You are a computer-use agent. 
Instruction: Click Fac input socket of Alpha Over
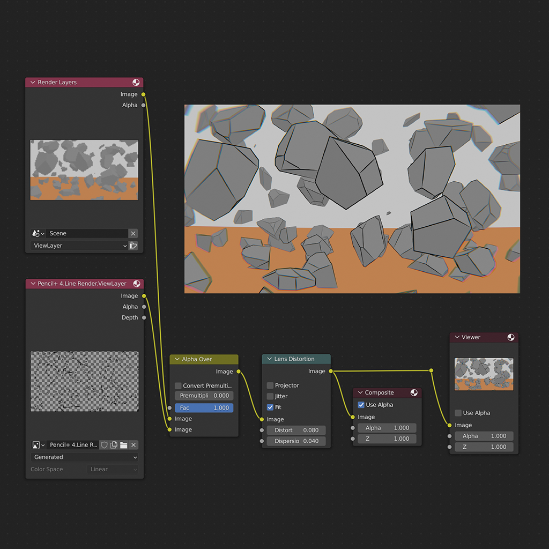[x=169, y=408]
